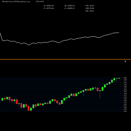Click the candlestick with the longest lower wick
131x131 pixels.
point(100,94)
